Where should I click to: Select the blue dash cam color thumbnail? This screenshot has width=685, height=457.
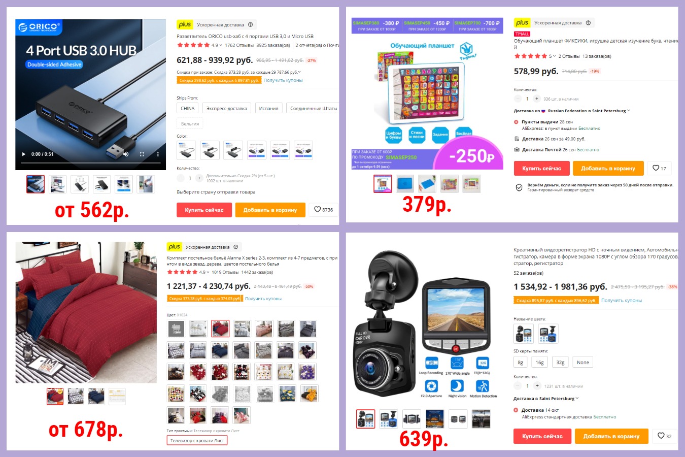pyautogui.click(x=548, y=334)
